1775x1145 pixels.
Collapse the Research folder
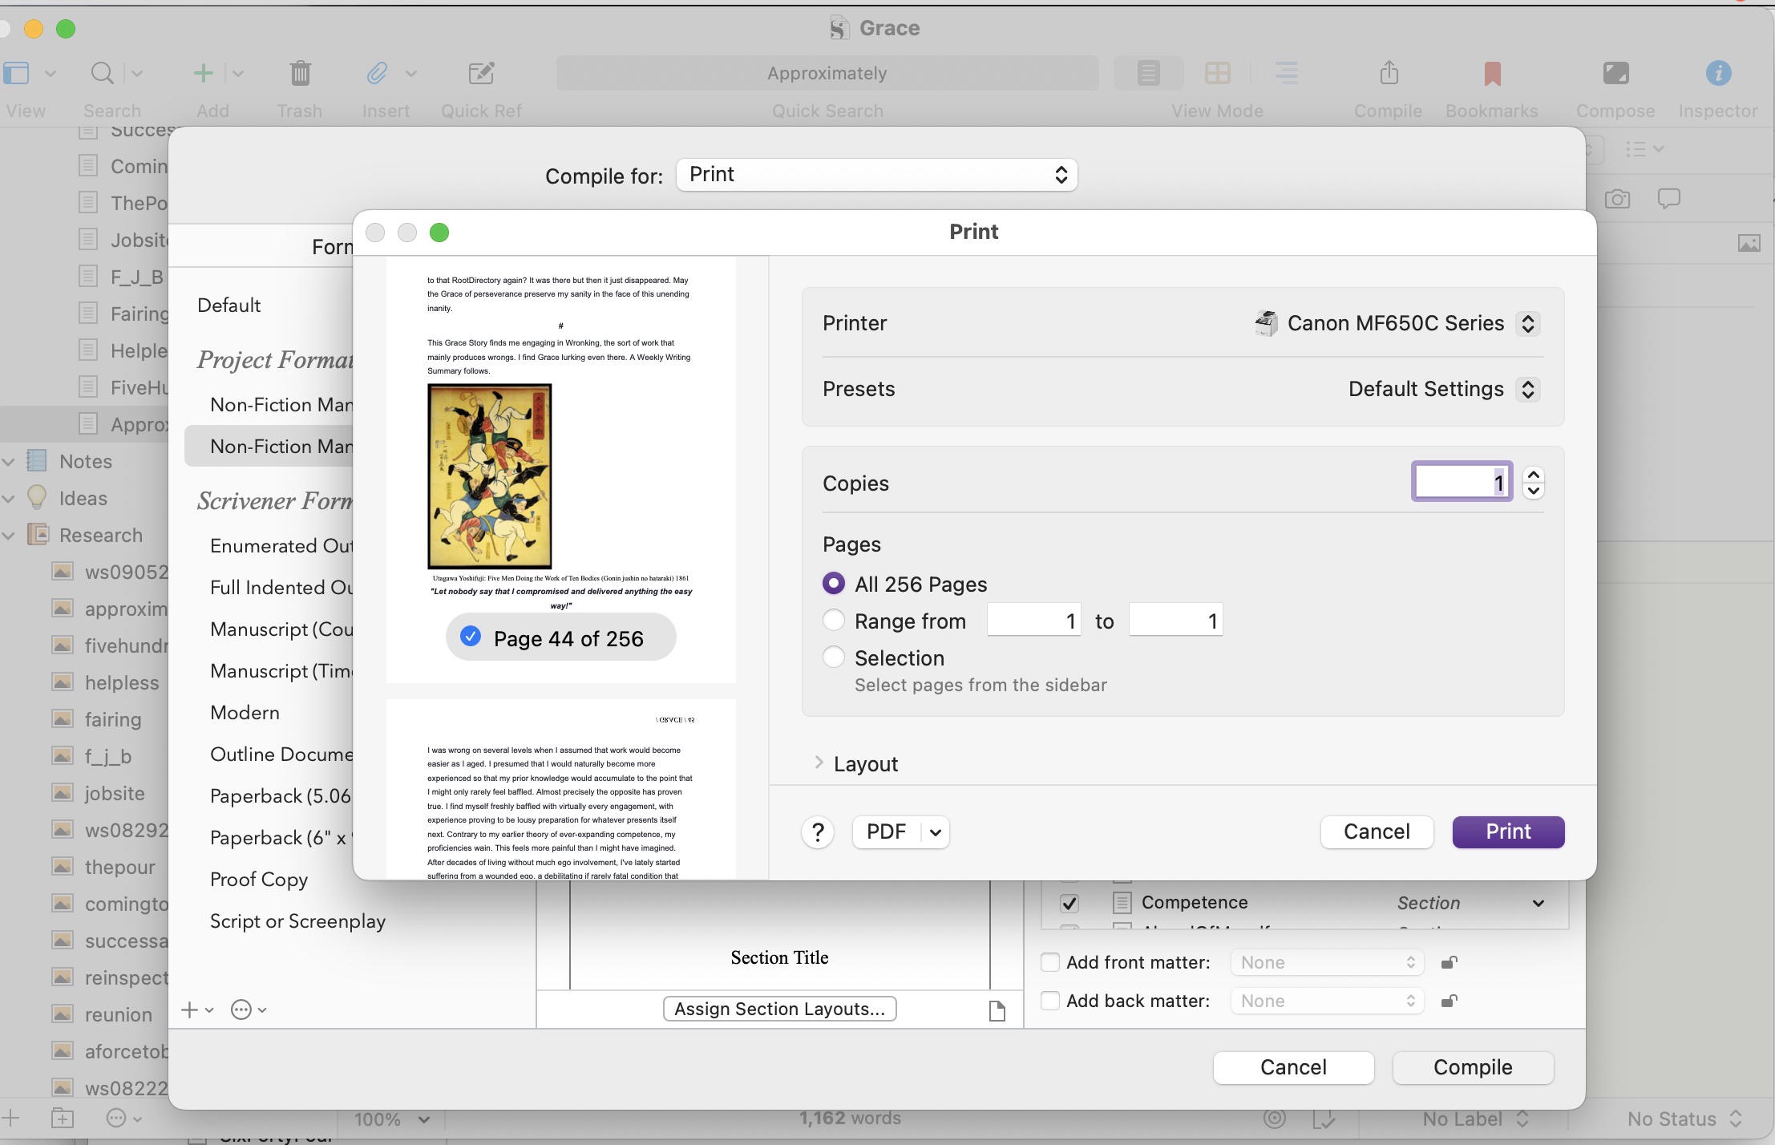(9, 536)
